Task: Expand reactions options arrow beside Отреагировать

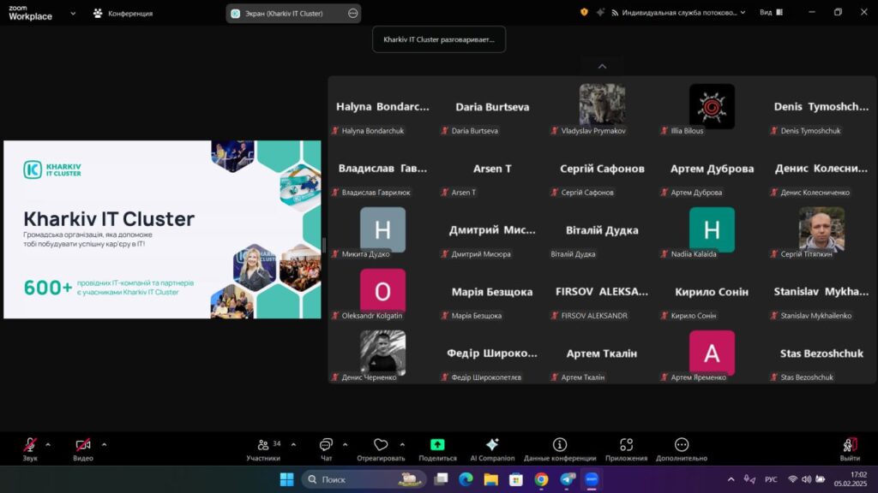Action: [x=402, y=445]
